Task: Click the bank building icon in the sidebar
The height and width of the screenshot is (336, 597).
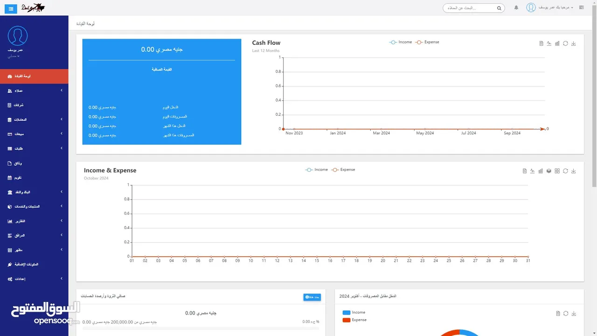Action: click(10, 192)
